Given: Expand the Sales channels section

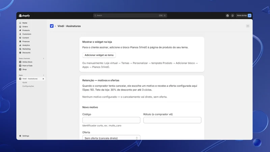Looking at the screenshot, I should click(44, 58).
